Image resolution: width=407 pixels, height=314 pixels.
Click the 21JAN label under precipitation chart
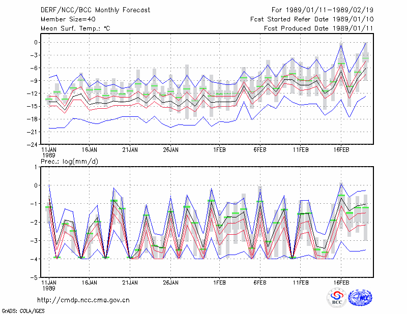coord(130,282)
